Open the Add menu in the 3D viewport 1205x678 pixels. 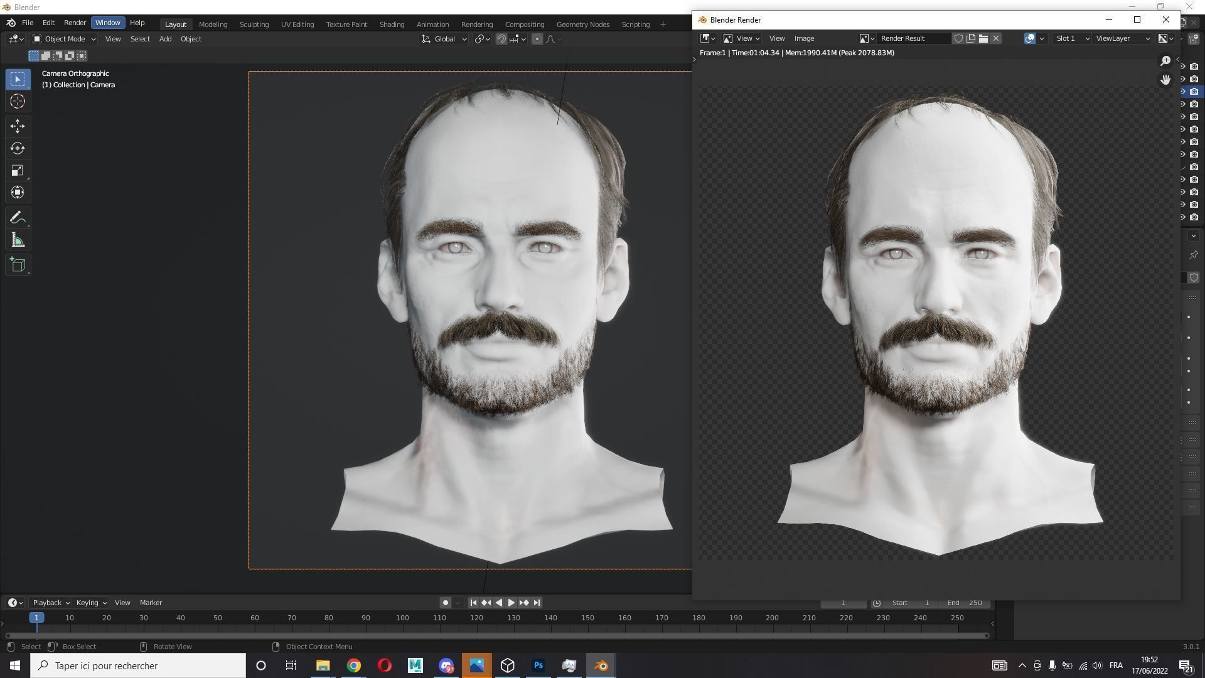(165, 39)
